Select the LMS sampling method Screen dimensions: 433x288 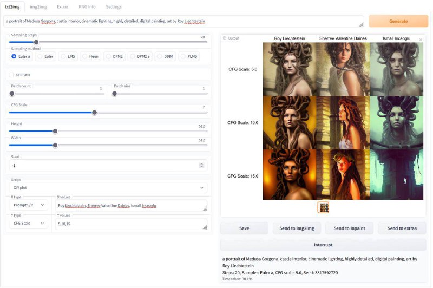click(68, 56)
